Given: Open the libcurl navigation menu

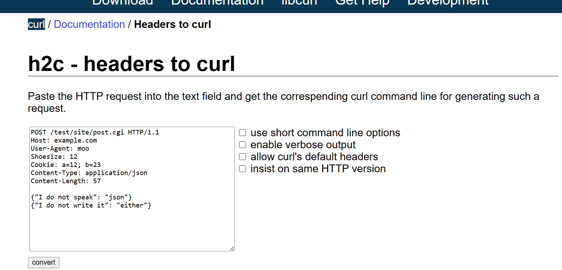Looking at the screenshot, I should coord(299,3).
